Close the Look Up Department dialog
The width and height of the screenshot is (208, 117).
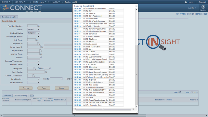coord(136,6)
